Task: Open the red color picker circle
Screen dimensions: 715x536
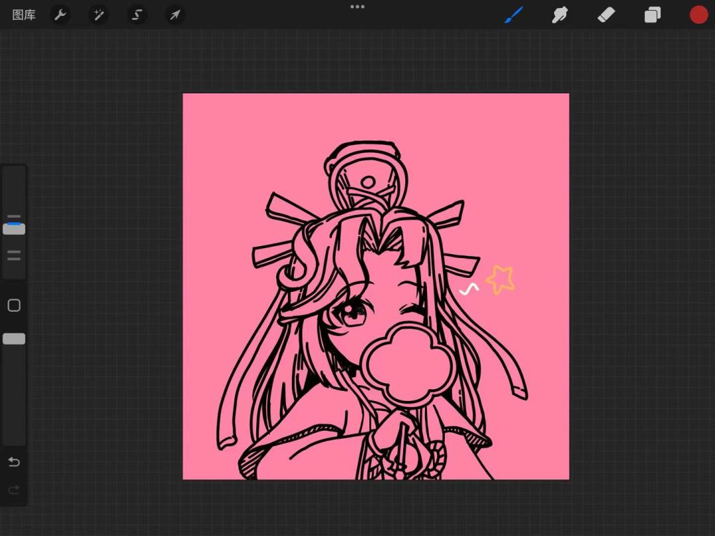Action: point(698,15)
